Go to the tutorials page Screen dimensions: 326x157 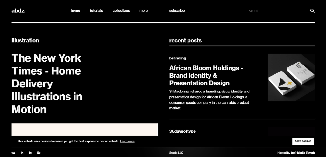(96, 10)
